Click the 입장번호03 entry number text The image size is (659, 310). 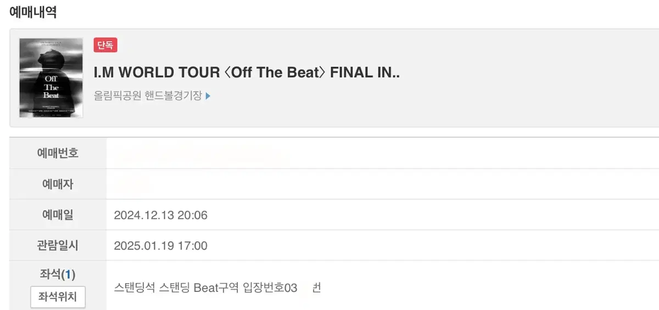[270, 288]
